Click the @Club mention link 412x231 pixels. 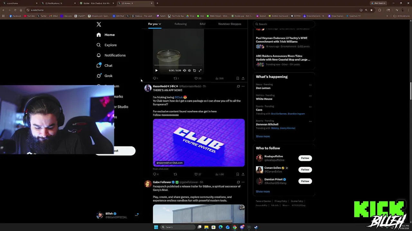pos(179,97)
